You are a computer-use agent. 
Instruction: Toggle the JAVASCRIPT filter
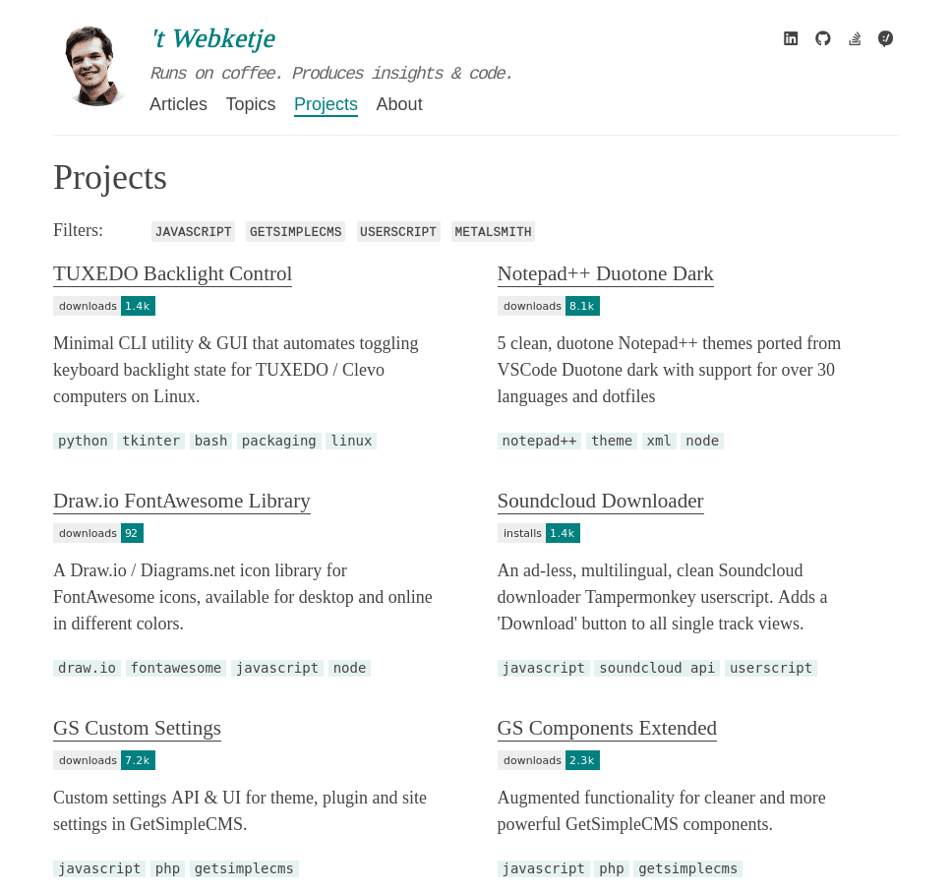pos(193,231)
